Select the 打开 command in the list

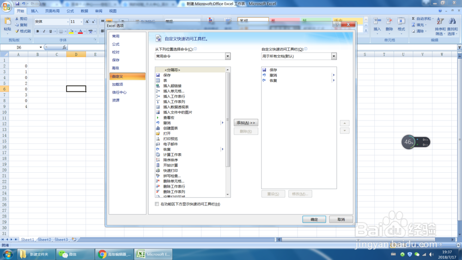point(190,133)
